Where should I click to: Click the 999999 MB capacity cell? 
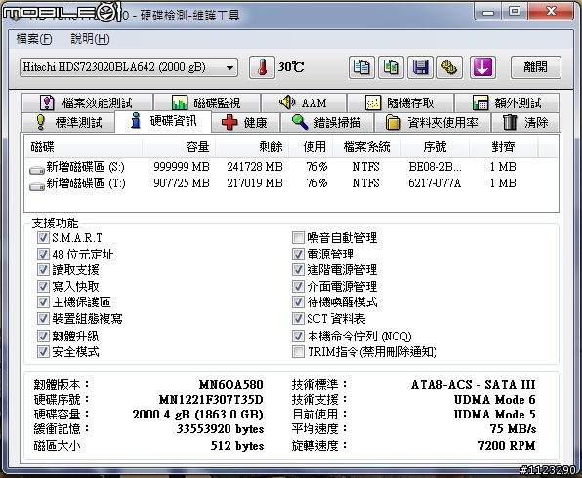(182, 167)
